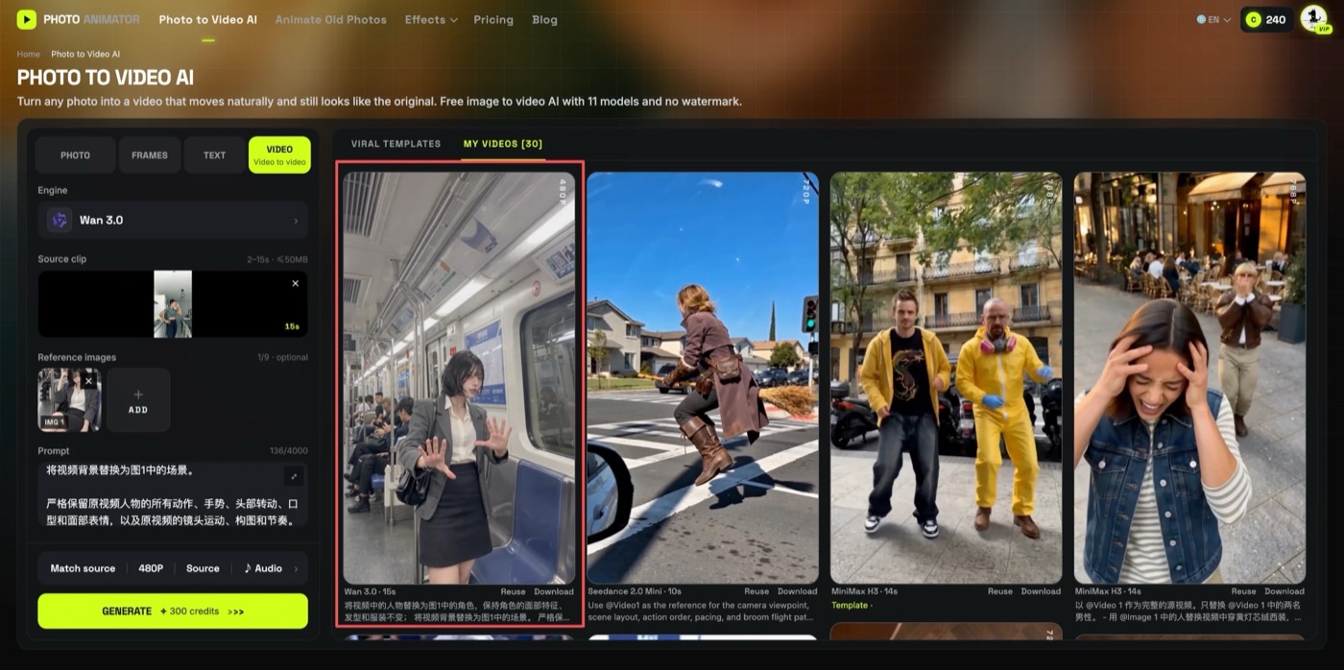The width and height of the screenshot is (1344, 670).
Task: Select the MY VIDEOS [30] tab
Action: tap(503, 144)
